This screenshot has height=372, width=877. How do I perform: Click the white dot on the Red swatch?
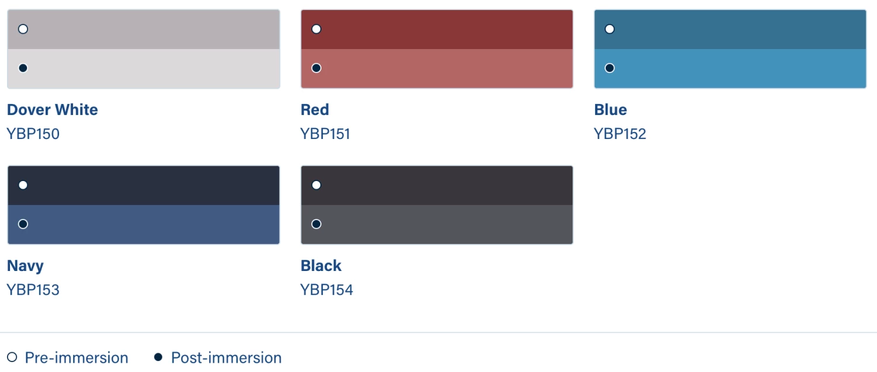(316, 29)
